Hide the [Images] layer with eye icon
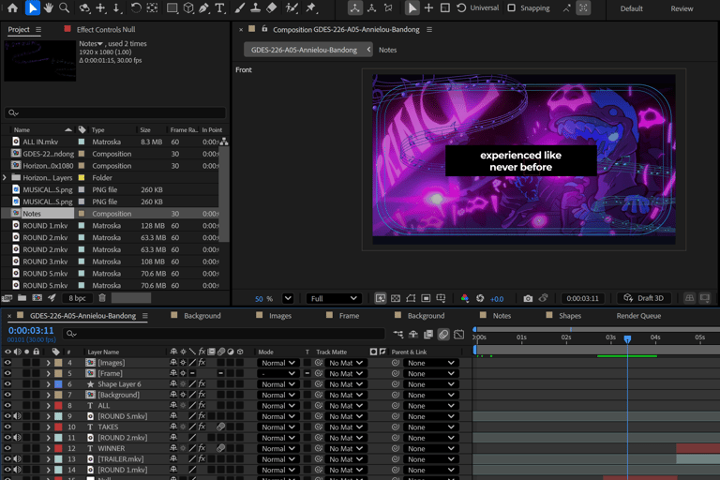The height and width of the screenshot is (480, 720). [7, 363]
